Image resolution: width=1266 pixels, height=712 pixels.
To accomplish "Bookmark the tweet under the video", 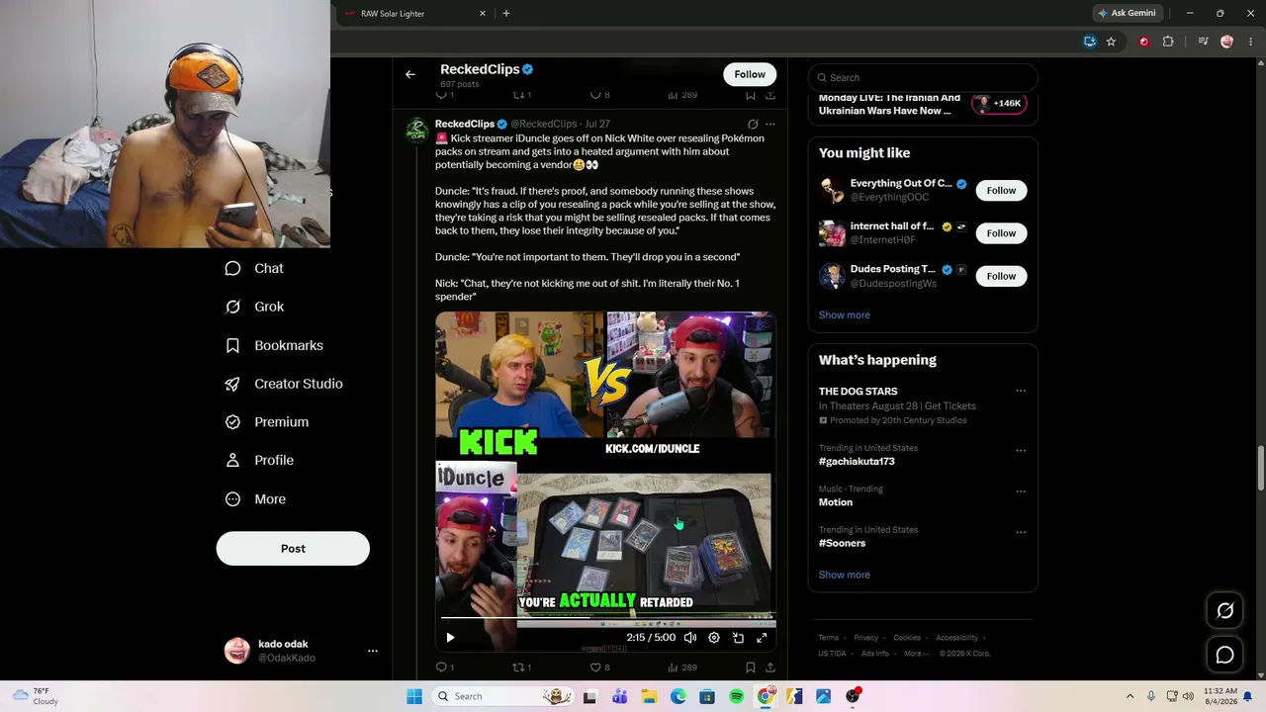I will click(750, 667).
